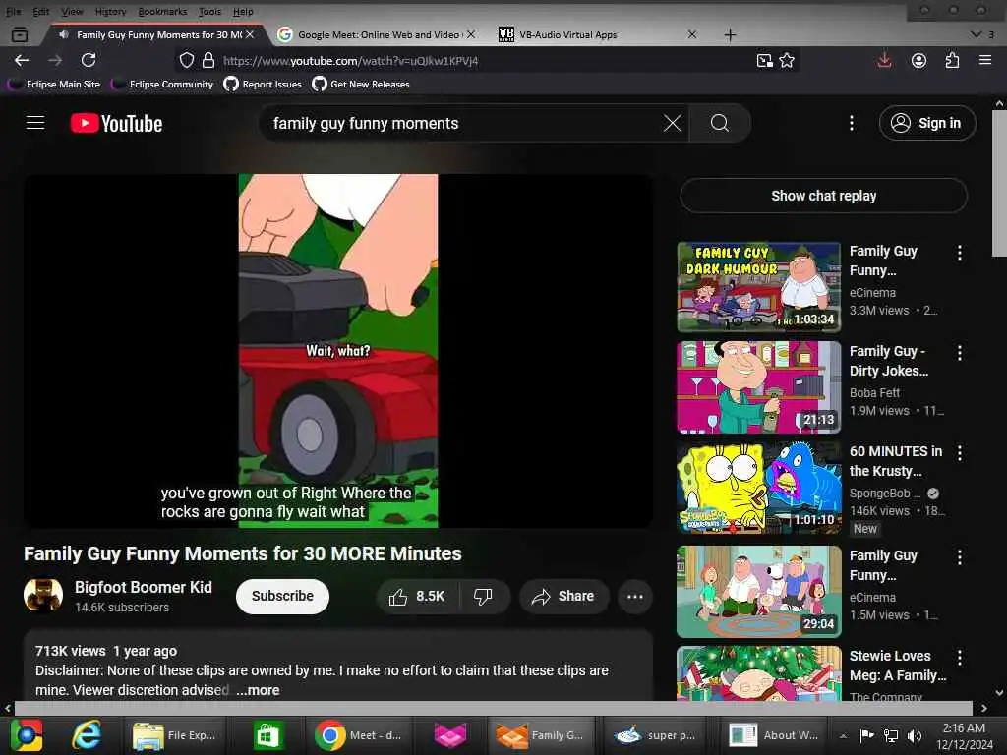Image resolution: width=1007 pixels, height=755 pixels.
Task: Open options menu for Dirty Jokes video
Action: pos(960,353)
